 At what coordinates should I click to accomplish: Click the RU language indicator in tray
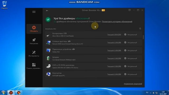tap(147, 93)
